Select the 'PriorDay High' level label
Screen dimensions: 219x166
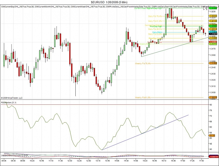[x=156, y=26]
